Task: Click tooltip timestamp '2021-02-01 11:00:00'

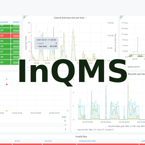Action: point(46,40)
